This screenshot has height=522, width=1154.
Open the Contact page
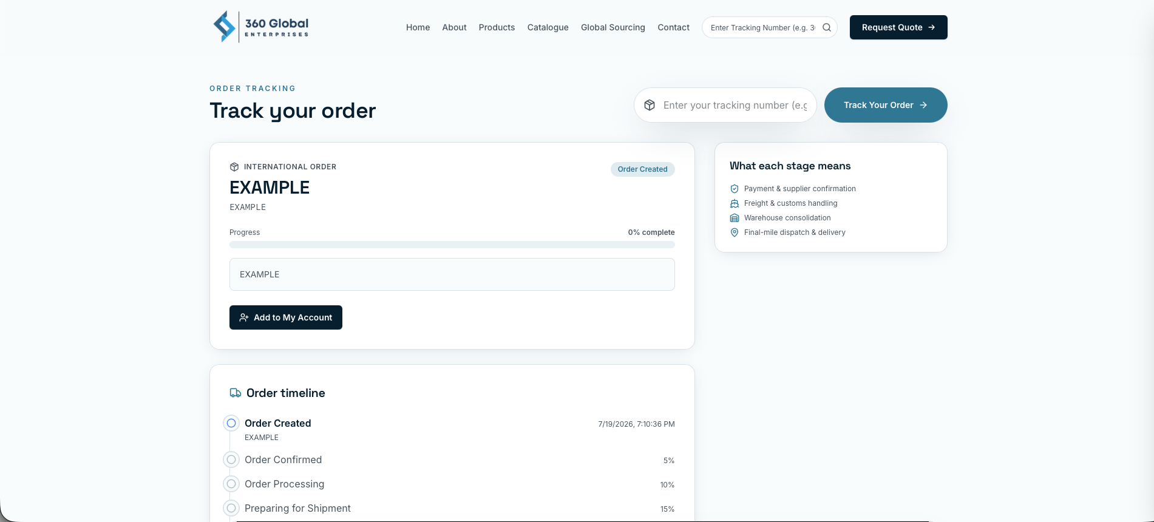673,27
